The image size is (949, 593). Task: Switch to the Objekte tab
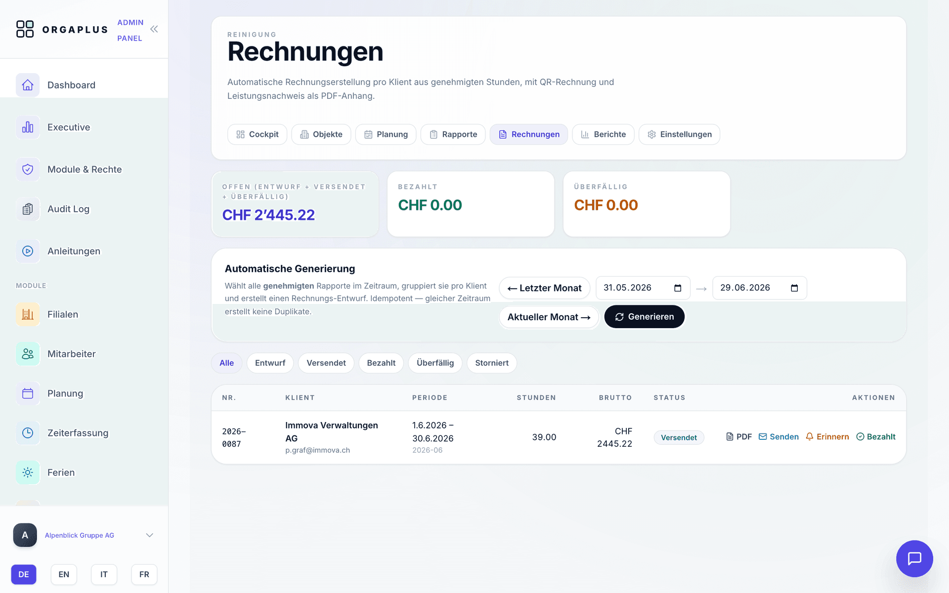click(321, 134)
